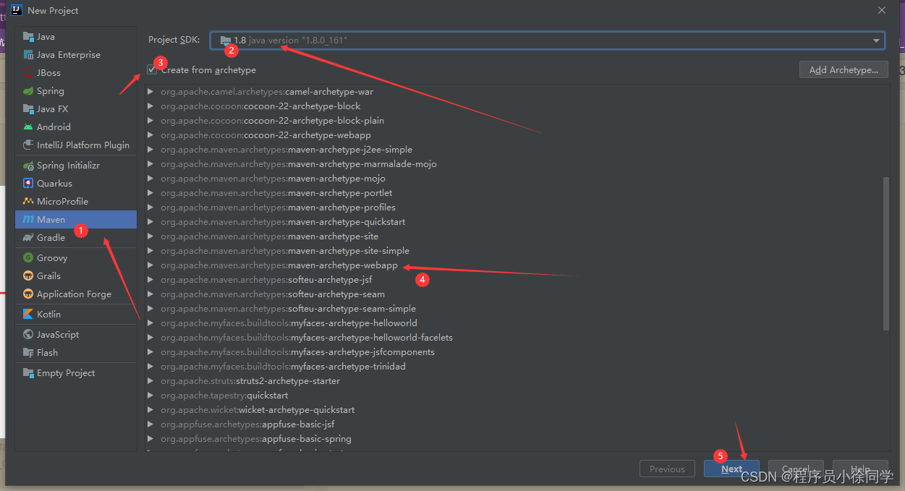The width and height of the screenshot is (905, 491).
Task: Click the Application Forge icon
Action: [x=28, y=294]
